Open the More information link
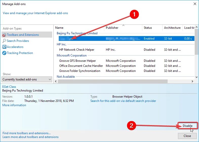 click(14, 105)
